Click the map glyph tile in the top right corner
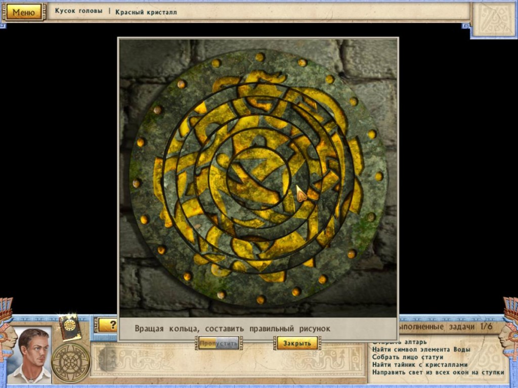 click(x=494, y=19)
